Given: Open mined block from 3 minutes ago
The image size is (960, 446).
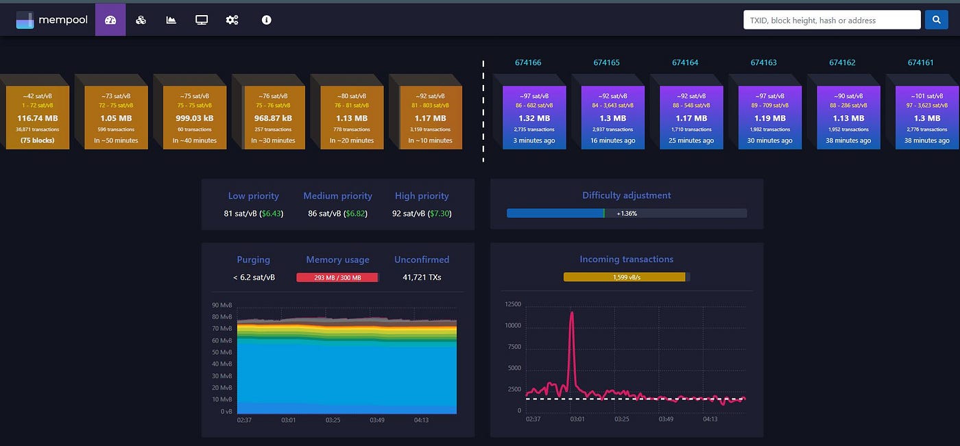Looking at the screenshot, I should click(534, 117).
